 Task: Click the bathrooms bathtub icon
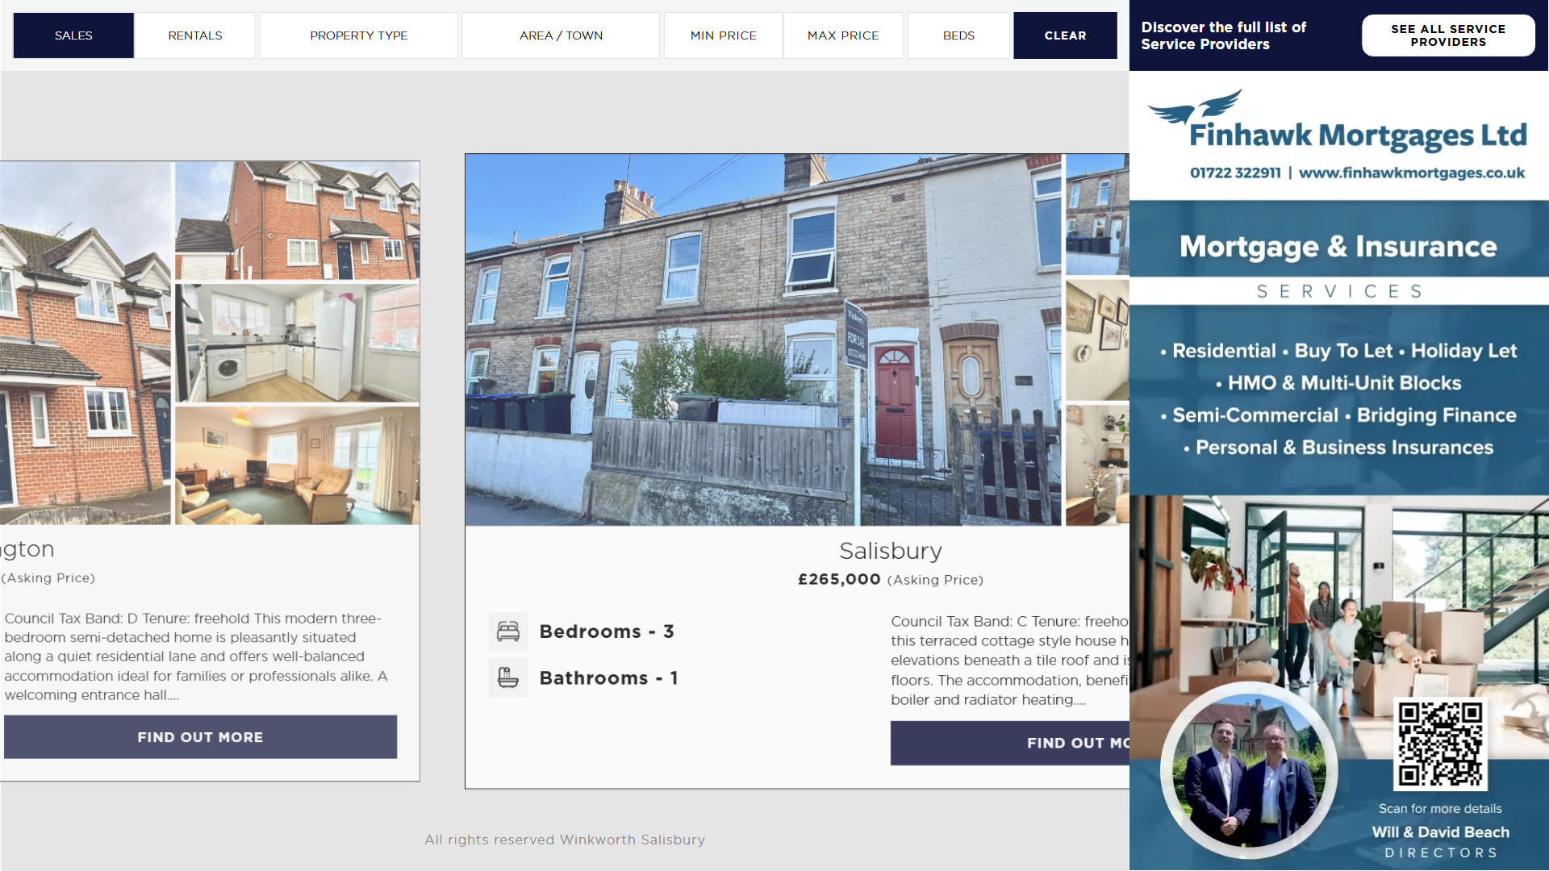[508, 677]
